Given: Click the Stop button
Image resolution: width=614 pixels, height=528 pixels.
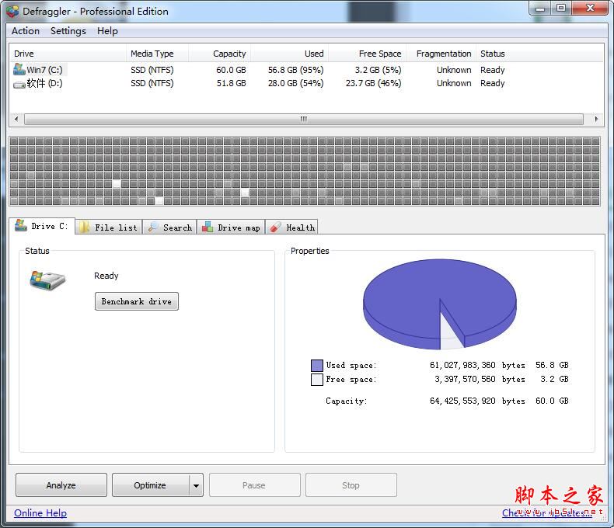Looking at the screenshot, I should click(x=351, y=485).
